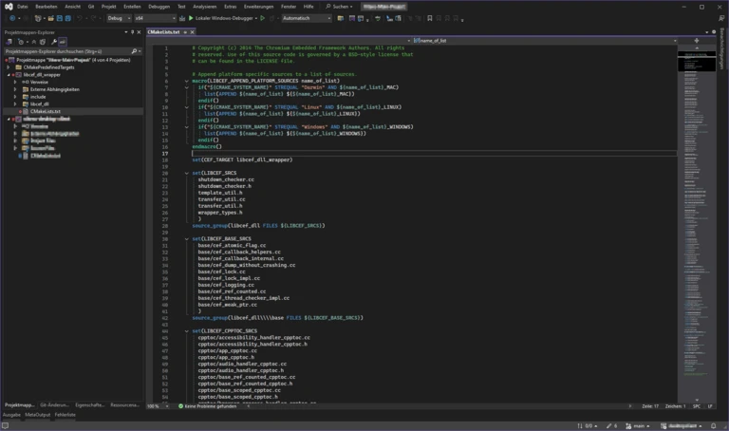Expand the include folder node
The width and height of the screenshot is (729, 431).
click(x=15, y=97)
